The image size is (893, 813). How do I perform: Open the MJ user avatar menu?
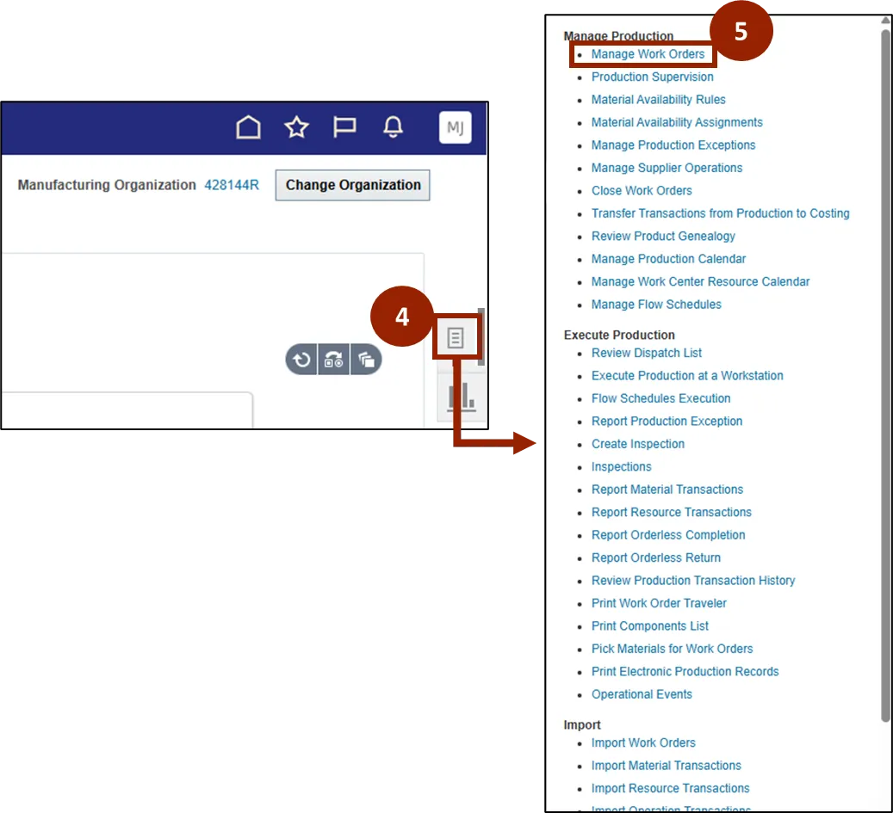(x=455, y=127)
